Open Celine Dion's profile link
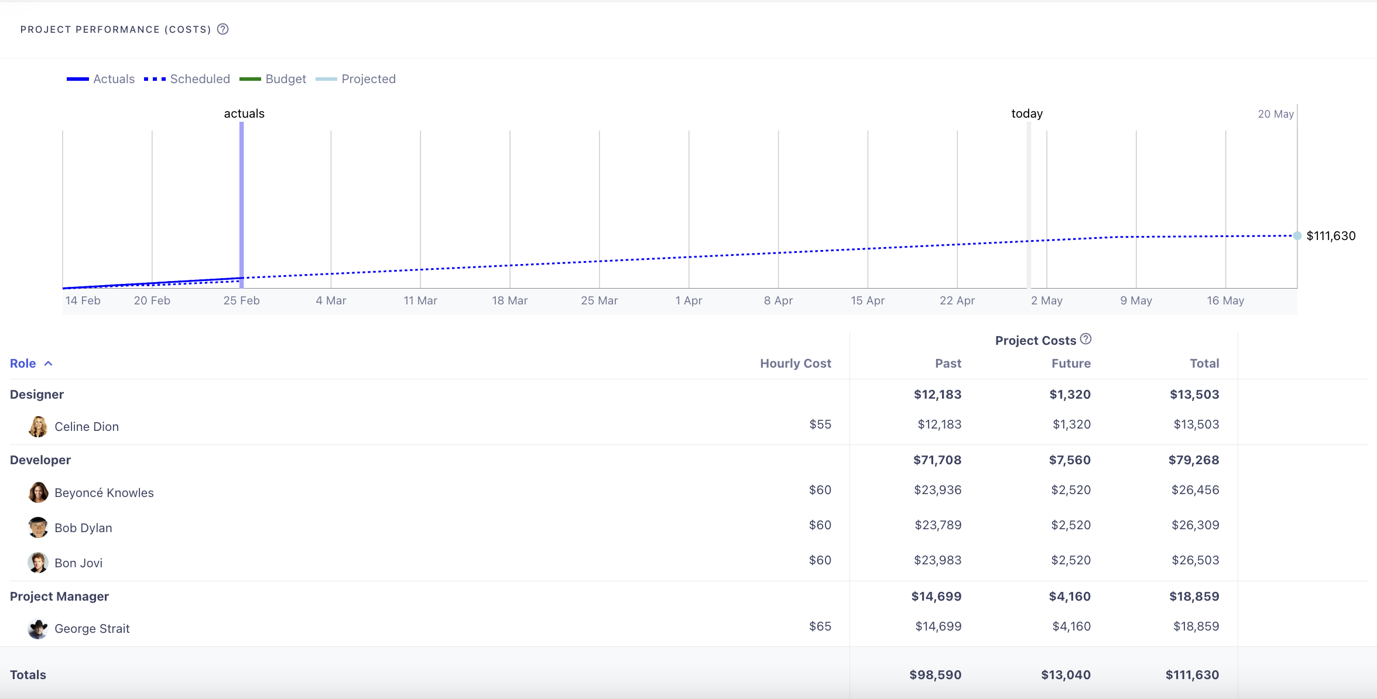1377x699 pixels. (x=86, y=426)
